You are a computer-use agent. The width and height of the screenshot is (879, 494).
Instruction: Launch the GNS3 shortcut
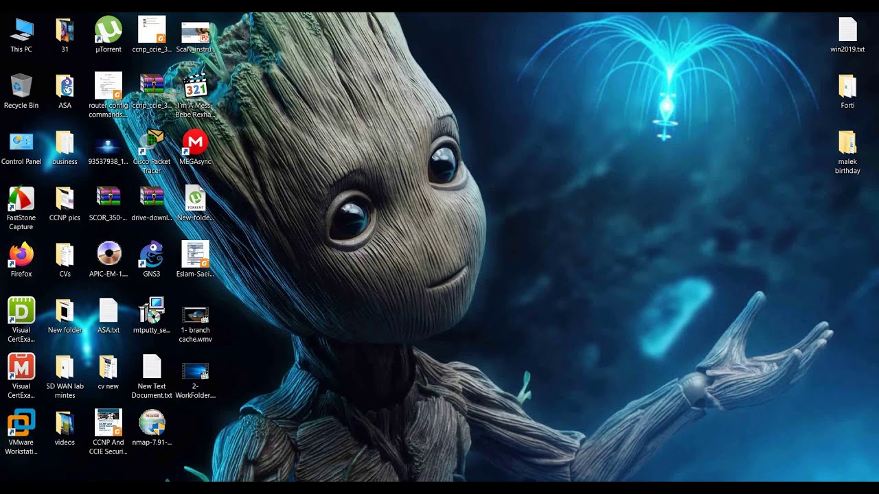click(x=152, y=255)
